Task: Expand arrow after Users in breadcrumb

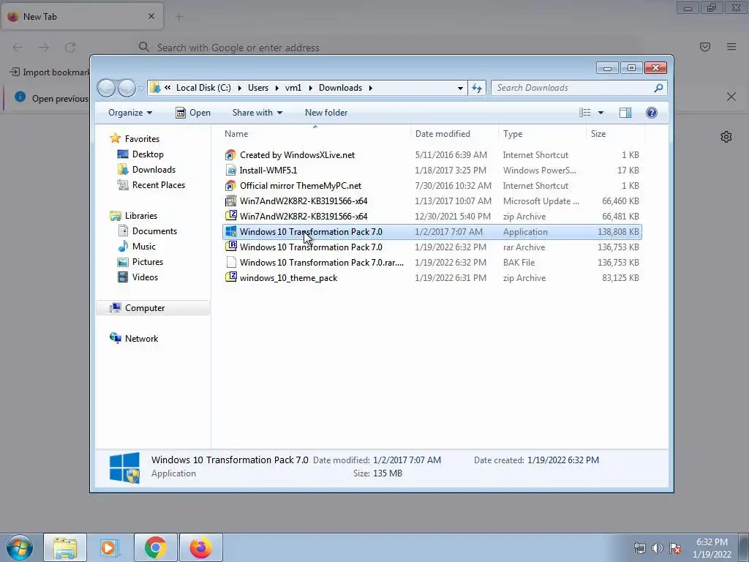Action: point(276,88)
